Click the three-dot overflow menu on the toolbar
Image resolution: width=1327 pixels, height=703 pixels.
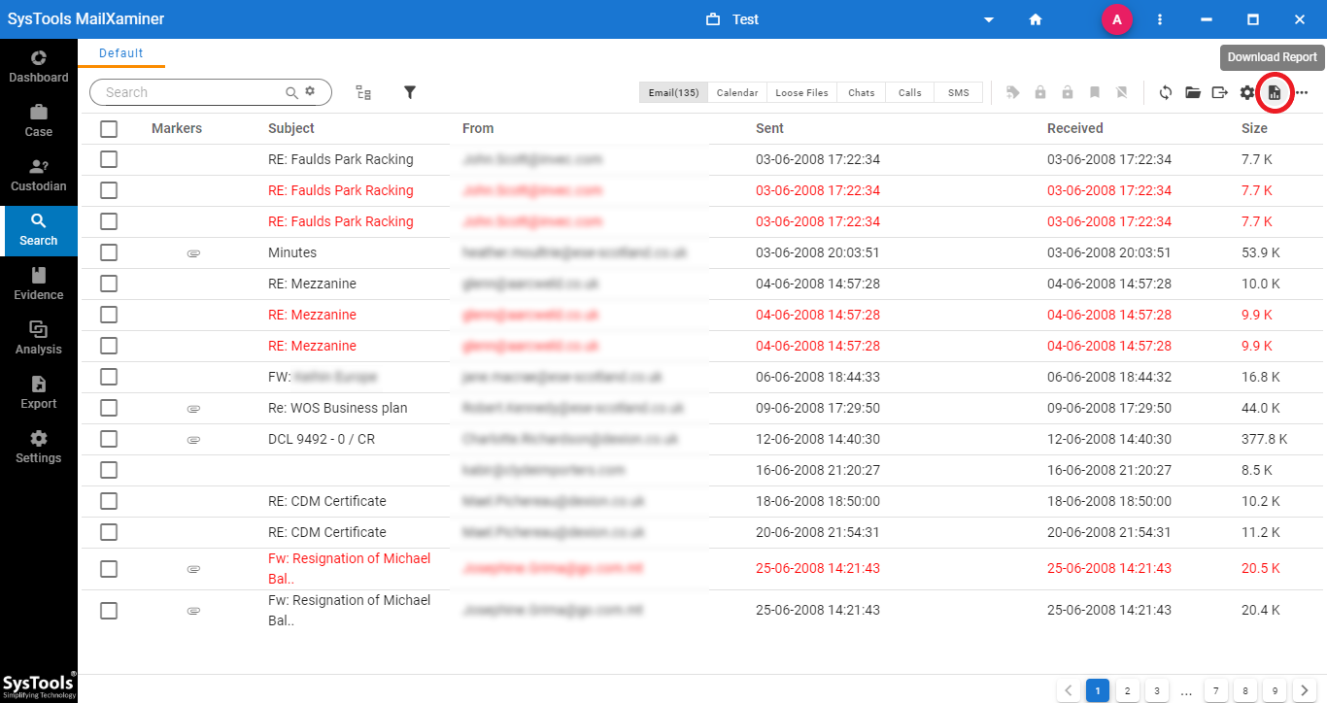[1301, 92]
